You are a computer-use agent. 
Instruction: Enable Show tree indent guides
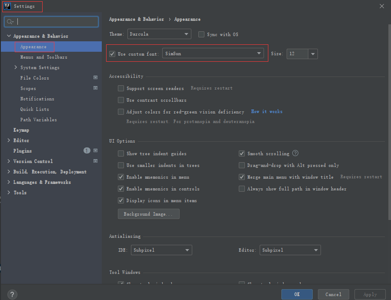tap(121, 153)
